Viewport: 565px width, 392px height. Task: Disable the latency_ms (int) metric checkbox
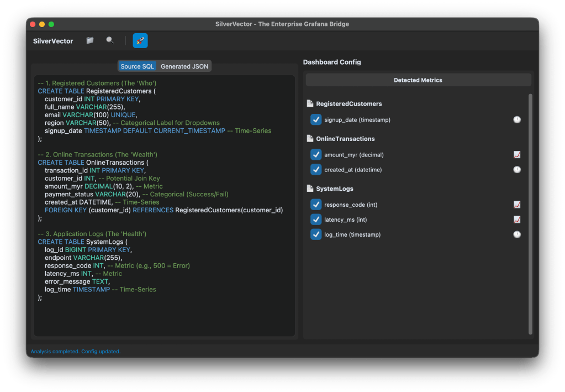(x=316, y=219)
